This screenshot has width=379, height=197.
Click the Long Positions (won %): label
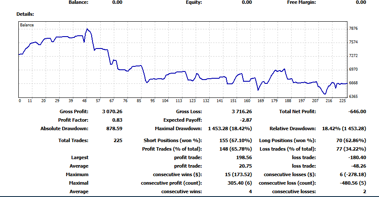click(x=288, y=140)
